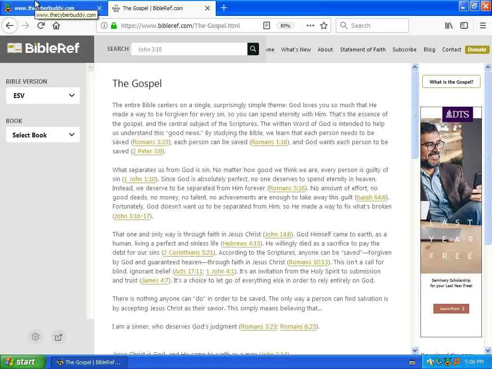Reload the page with the refresh icon
Image resolution: width=492 pixels, height=369 pixels.
point(41,25)
